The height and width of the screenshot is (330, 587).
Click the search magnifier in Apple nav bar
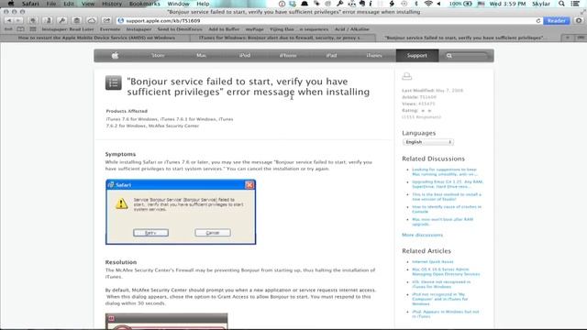point(449,56)
